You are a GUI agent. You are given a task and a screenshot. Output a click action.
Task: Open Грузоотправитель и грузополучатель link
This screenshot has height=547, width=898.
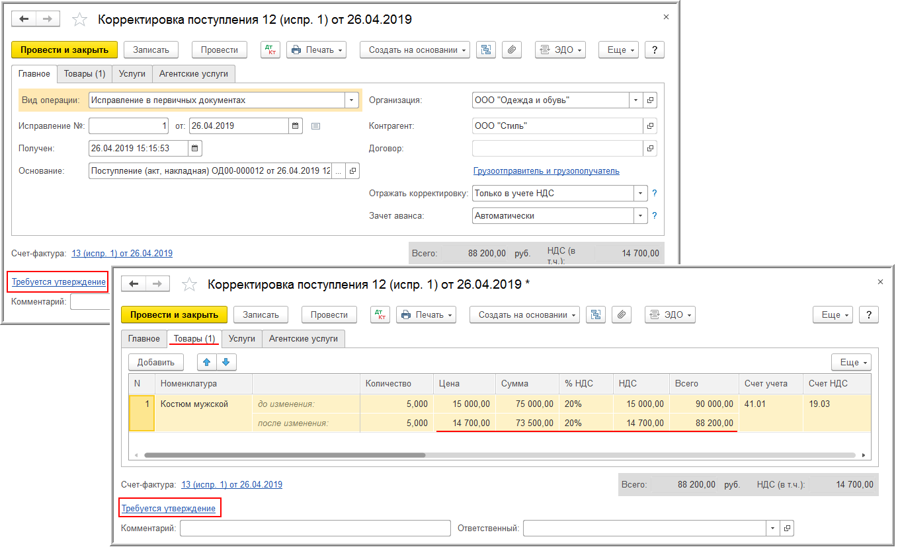(546, 170)
